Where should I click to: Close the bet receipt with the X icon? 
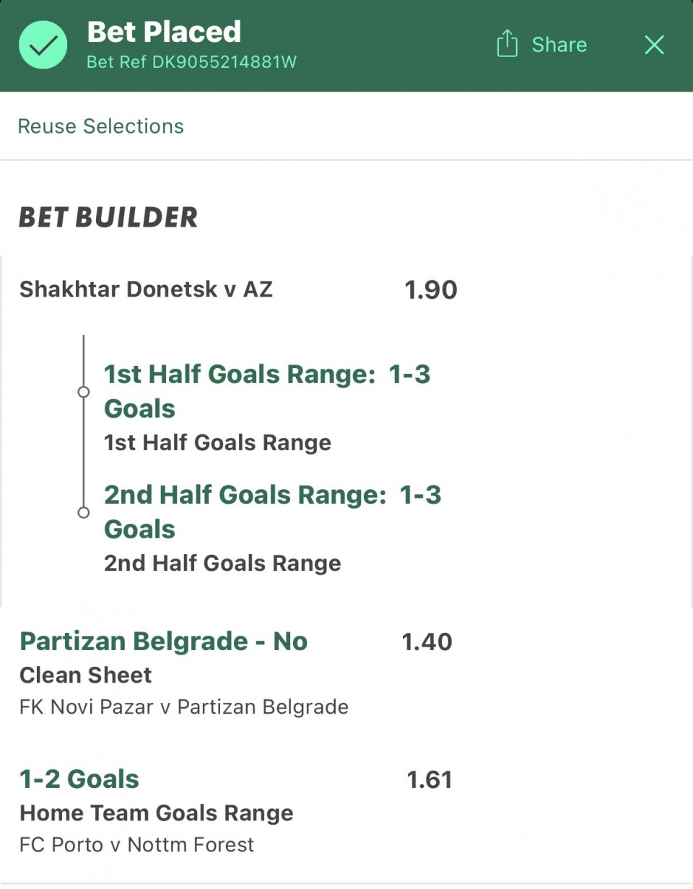(654, 45)
